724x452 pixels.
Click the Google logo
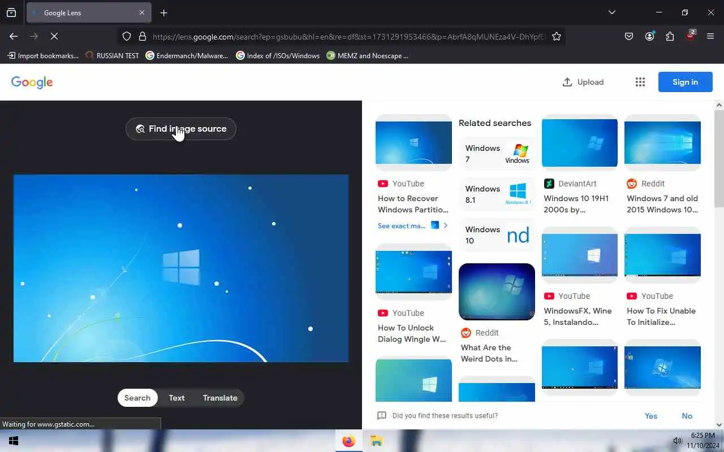pos(32,82)
